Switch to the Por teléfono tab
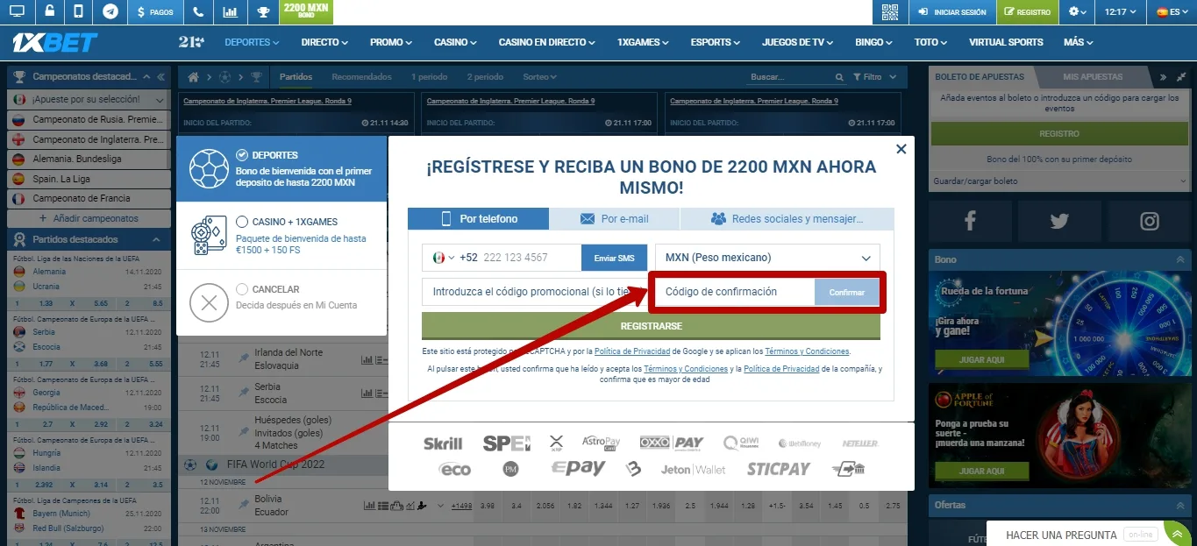The image size is (1197, 546). pyautogui.click(x=478, y=219)
